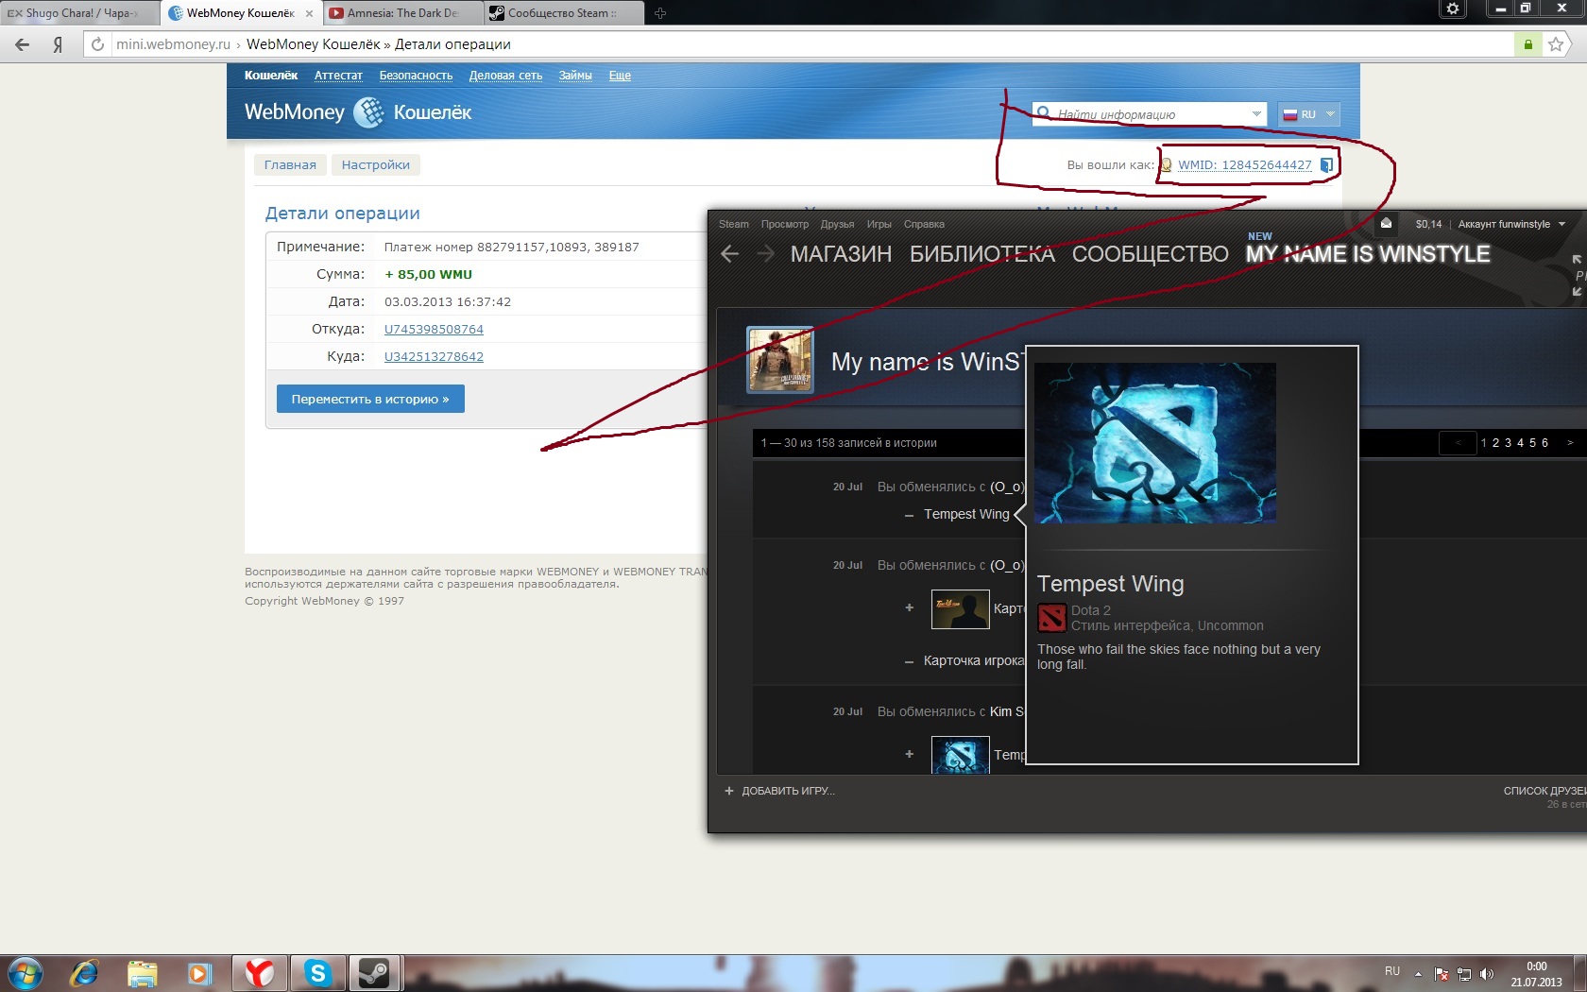The width and height of the screenshot is (1587, 992).
Task: Go to history page 2 in Steam
Action: coord(1496,442)
